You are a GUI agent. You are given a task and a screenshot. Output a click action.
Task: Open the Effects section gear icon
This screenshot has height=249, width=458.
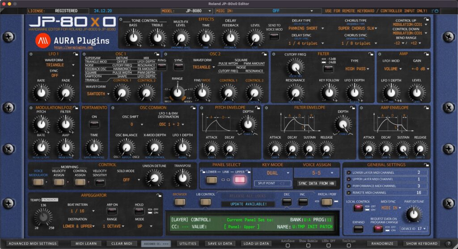[121, 20]
